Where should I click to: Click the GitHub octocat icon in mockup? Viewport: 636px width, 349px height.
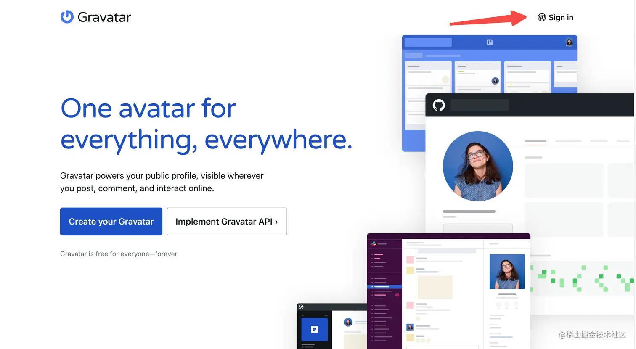coord(439,105)
